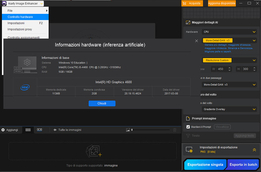Click the Visualizza button
Viewport: 261px width, 172px height.
(x=222, y=127)
